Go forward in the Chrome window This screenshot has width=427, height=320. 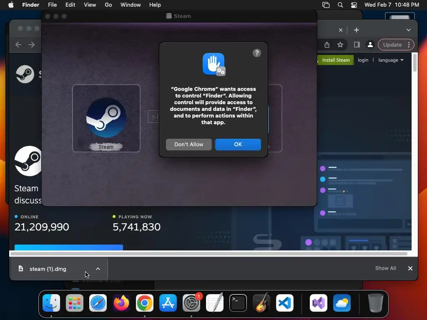tap(32, 45)
